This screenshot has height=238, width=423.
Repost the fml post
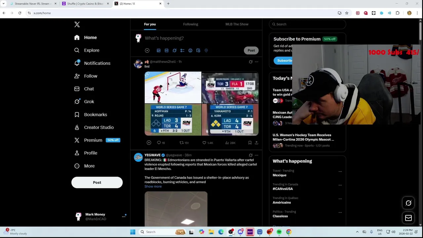pyautogui.click(x=184, y=143)
